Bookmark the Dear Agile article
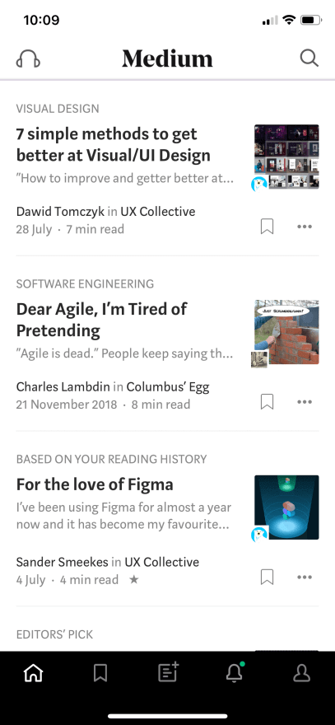Screen dimensions: 335x725 click(x=267, y=402)
